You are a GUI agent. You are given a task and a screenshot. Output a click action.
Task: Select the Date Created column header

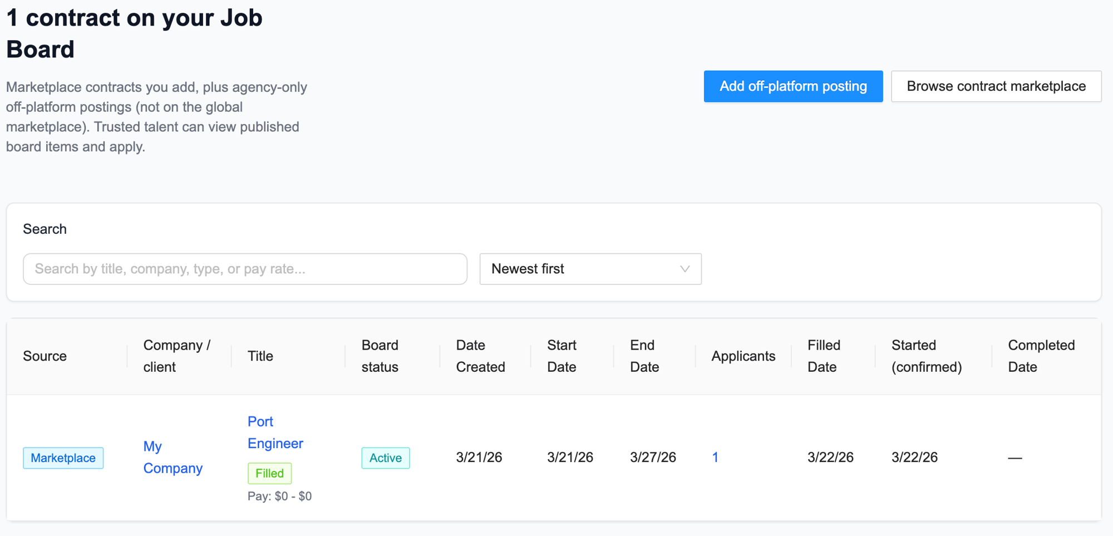480,356
